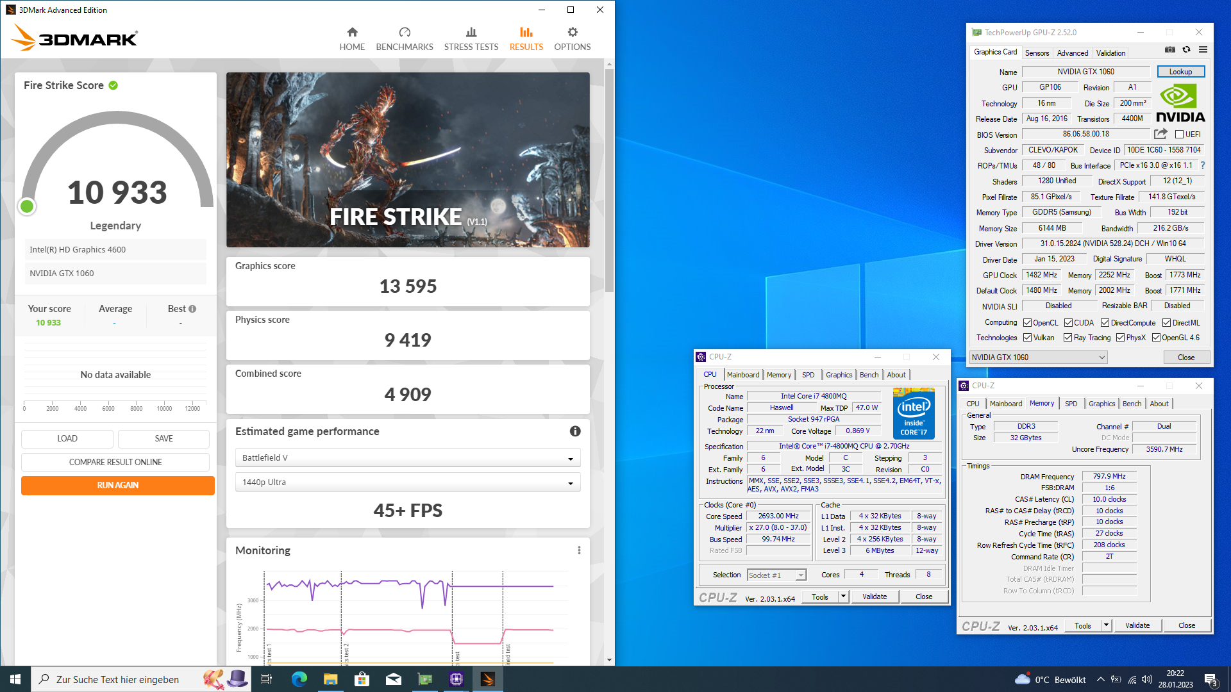
Task: Switch to the Advanced tab in GPU-Z
Action: click(x=1073, y=53)
